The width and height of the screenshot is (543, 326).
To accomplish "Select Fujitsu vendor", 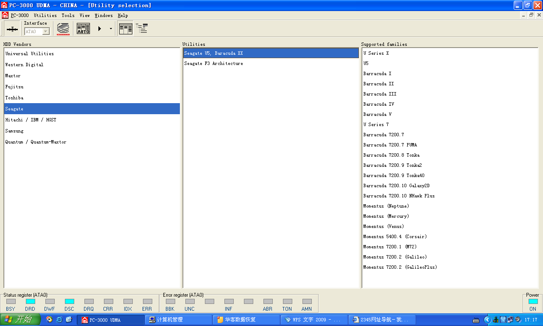I will [92, 87].
